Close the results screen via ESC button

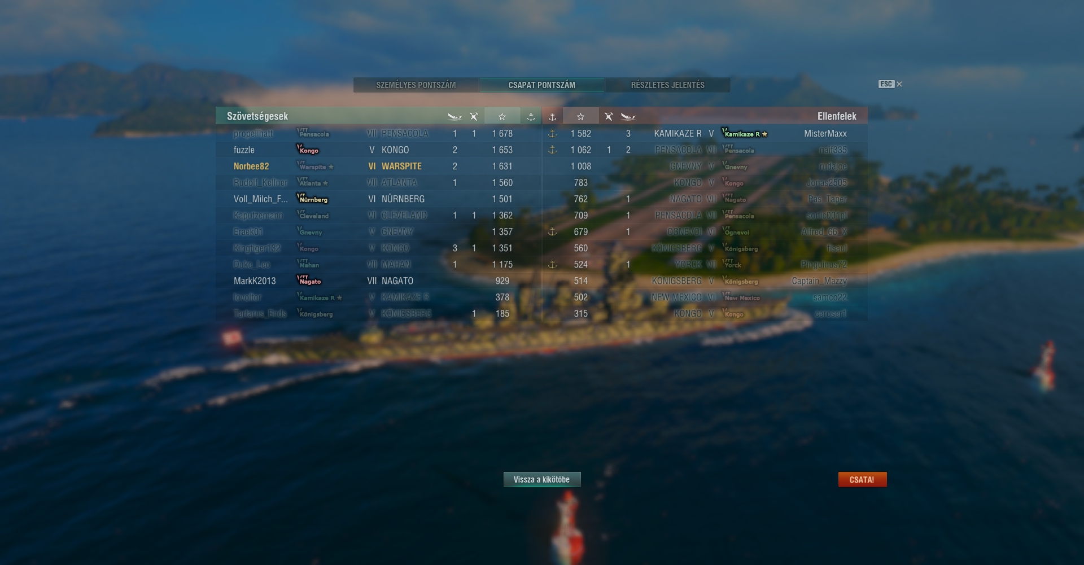click(x=890, y=84)
